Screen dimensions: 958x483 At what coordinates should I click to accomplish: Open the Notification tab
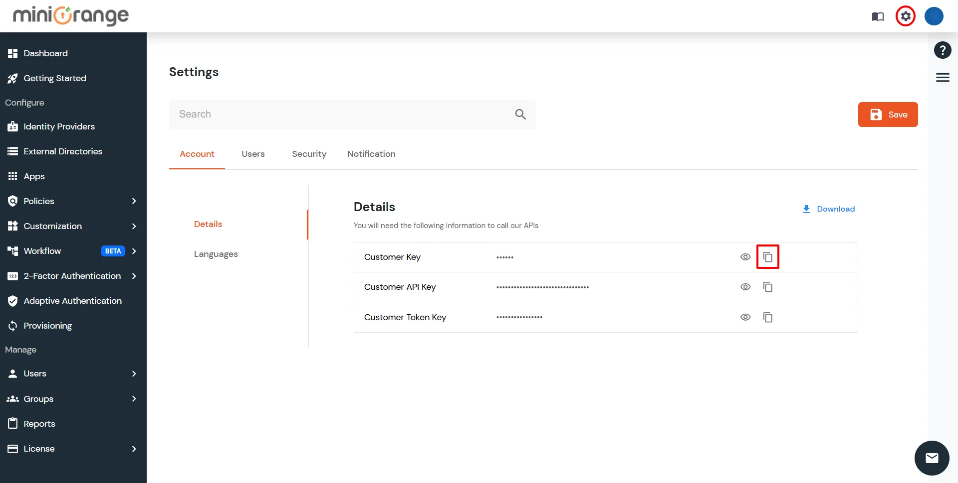point(371,154)
